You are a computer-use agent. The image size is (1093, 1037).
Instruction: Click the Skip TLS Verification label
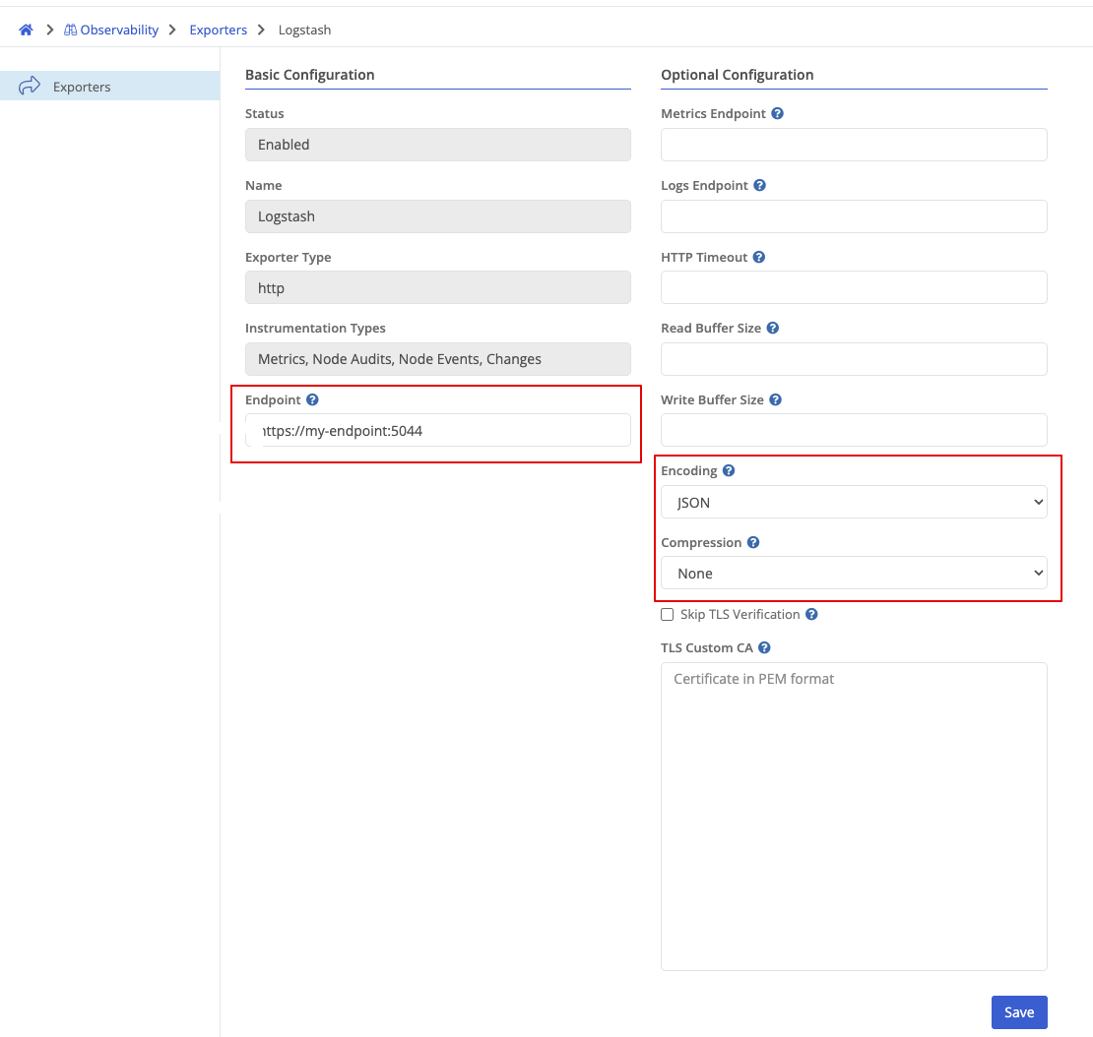pos(739,614)
